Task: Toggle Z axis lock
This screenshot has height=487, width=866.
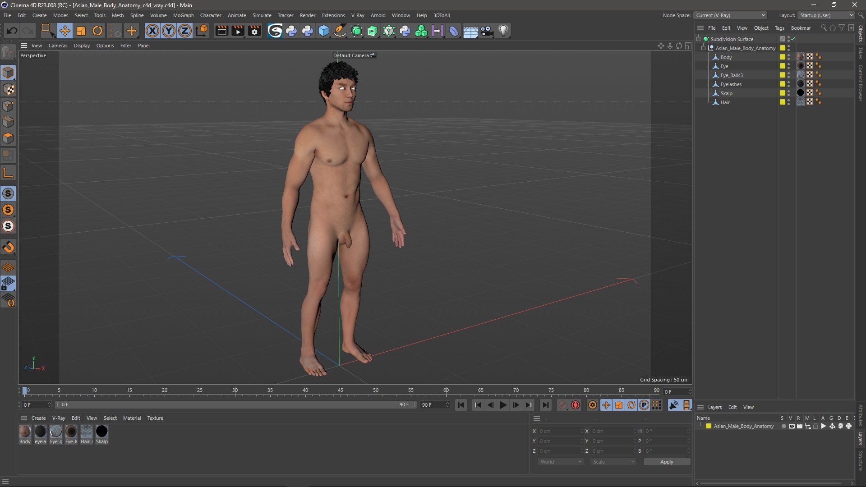Action: point(185,31)
